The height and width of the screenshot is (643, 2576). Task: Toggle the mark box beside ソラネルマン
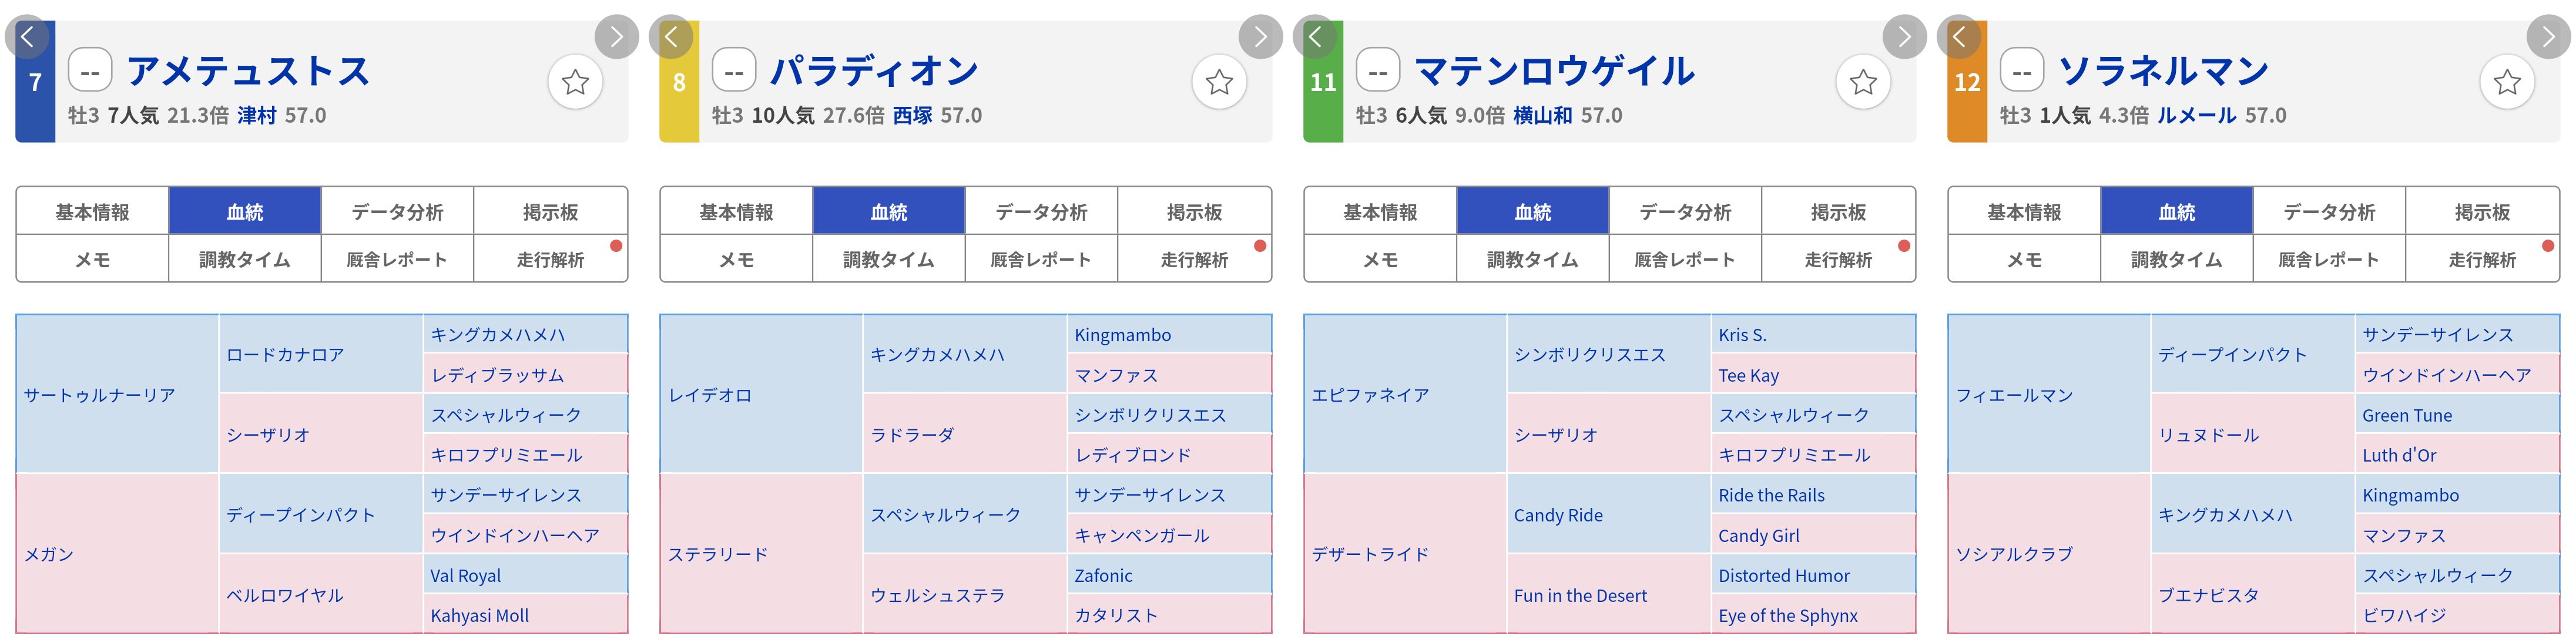[2022, 72]
